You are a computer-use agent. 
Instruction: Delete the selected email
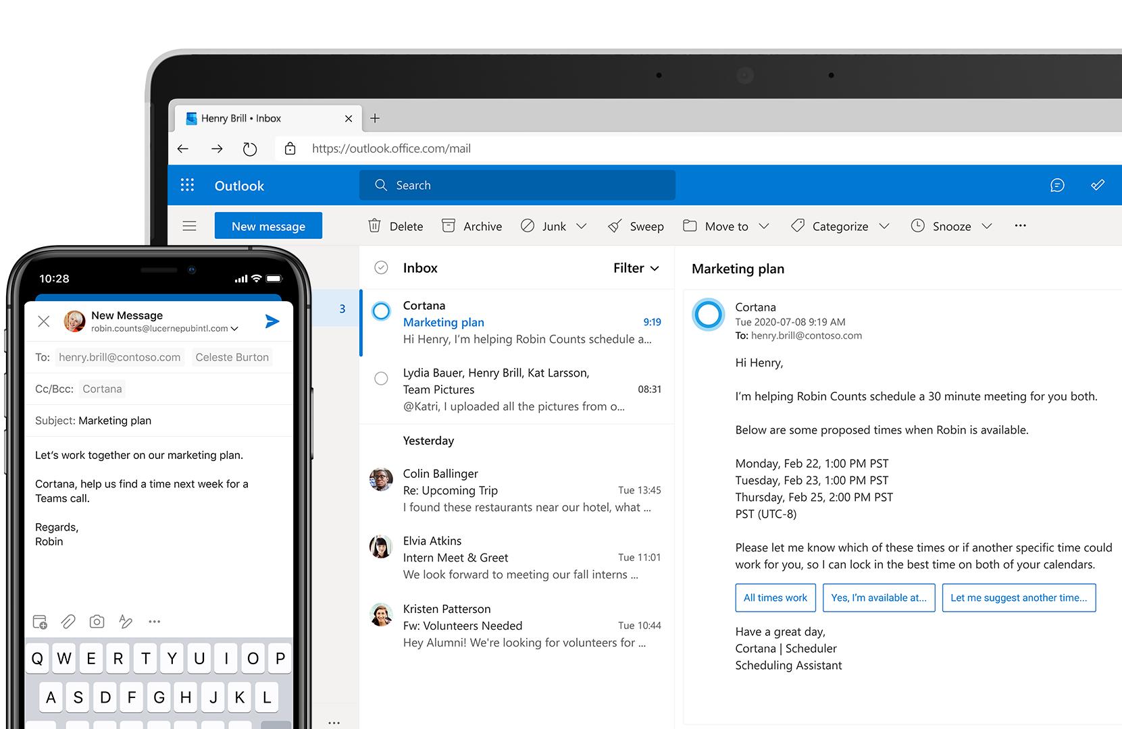(395, 225)
